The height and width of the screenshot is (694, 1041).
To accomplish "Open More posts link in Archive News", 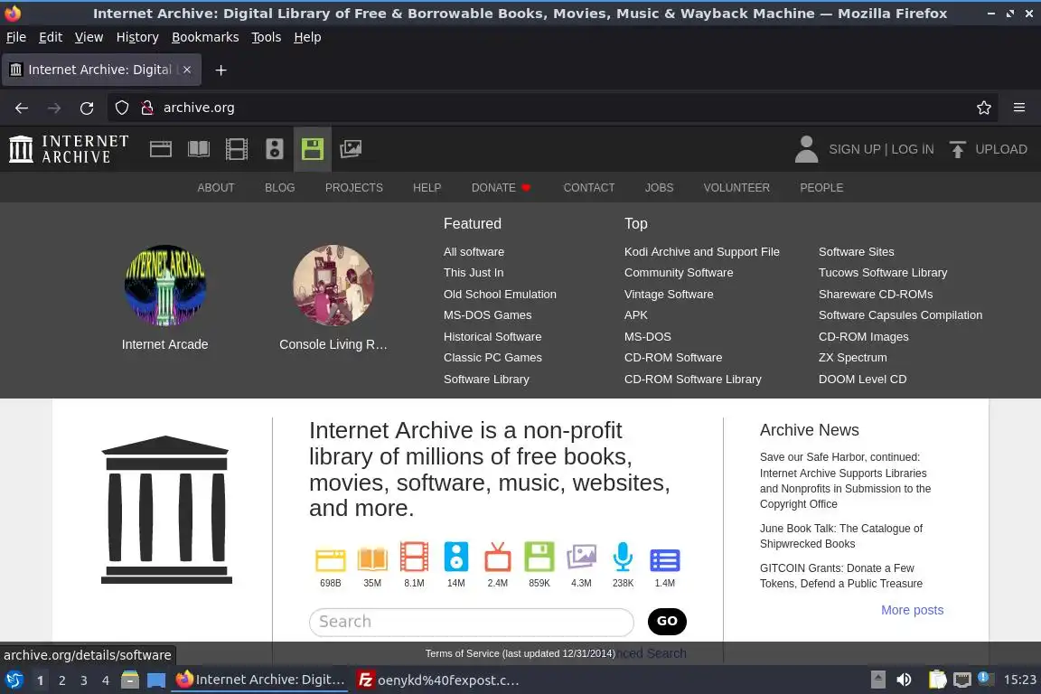I will pyautogui.click(x=912, y=610).
